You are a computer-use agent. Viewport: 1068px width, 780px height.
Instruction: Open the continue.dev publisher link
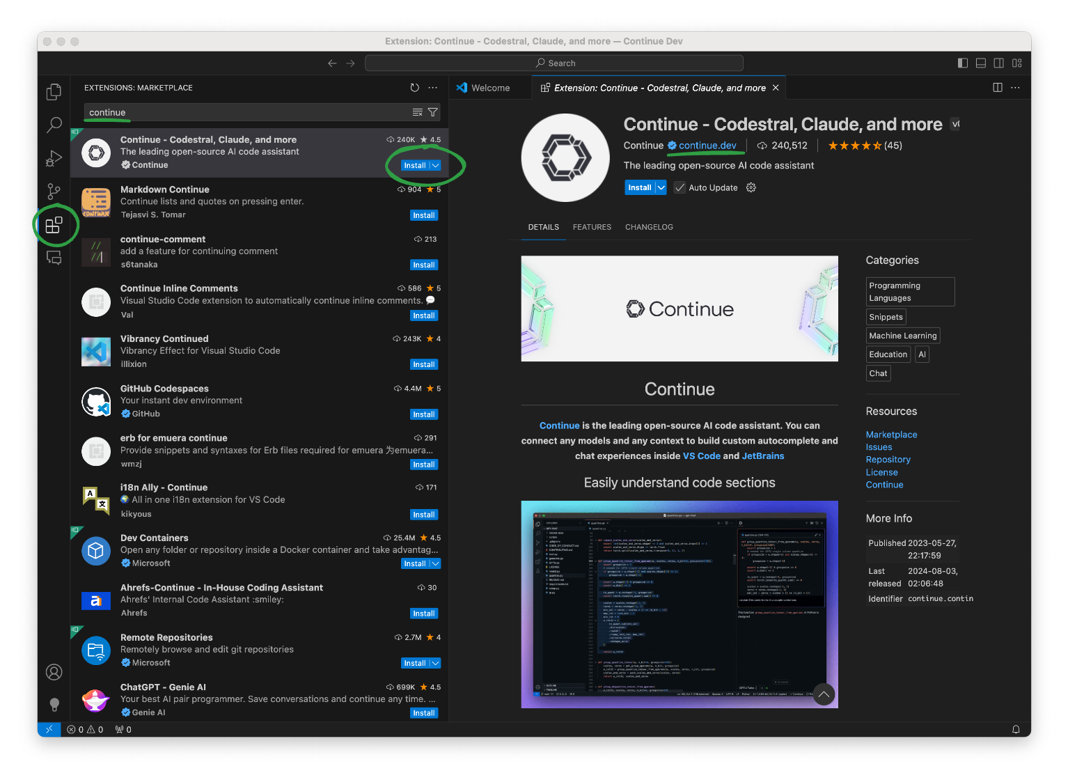[707, 146]
